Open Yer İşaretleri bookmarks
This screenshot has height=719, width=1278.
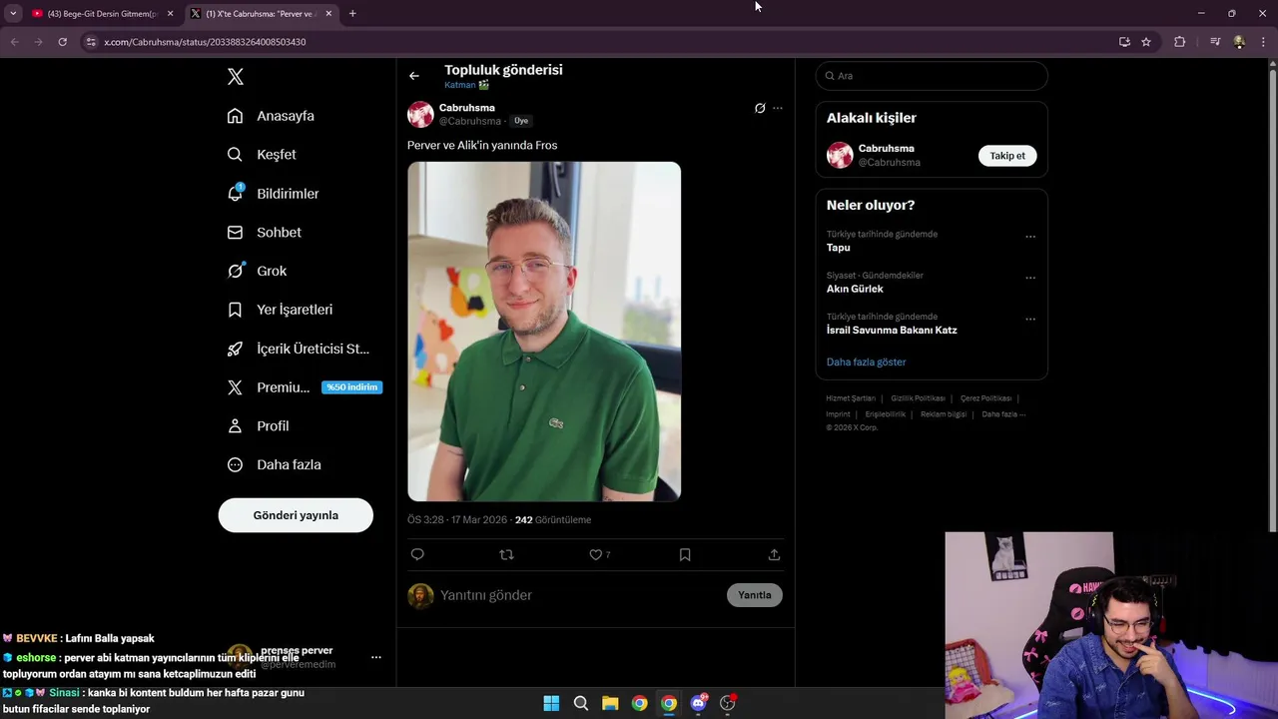(x=280, y=310)
